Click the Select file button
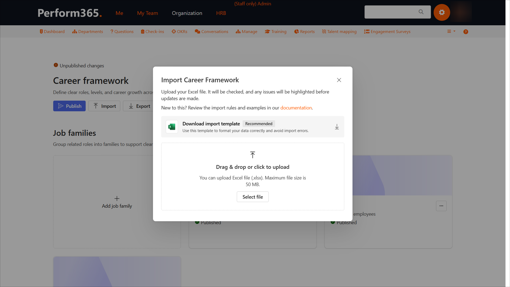The width and height of the screenshot is (510, 287). [253, 197]
